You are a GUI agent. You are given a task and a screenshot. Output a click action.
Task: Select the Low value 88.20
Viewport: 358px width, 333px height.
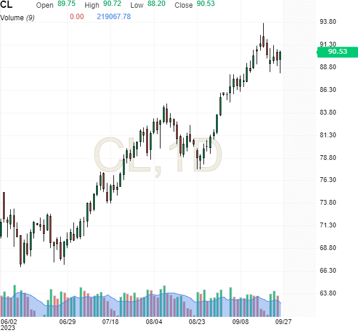coord(156,4)
